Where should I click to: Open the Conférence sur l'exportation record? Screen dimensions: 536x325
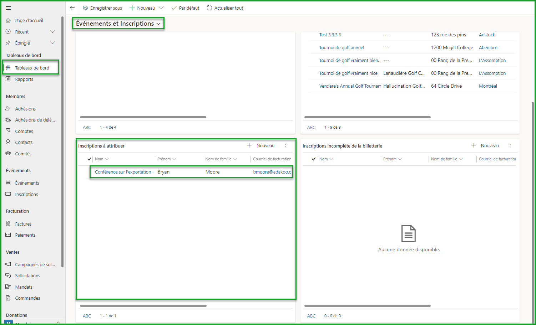tap(123, 172)
